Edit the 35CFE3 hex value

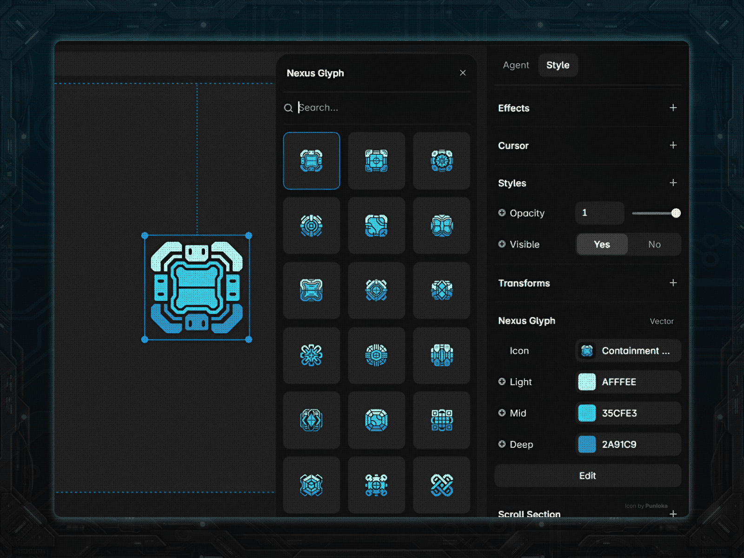619,413
